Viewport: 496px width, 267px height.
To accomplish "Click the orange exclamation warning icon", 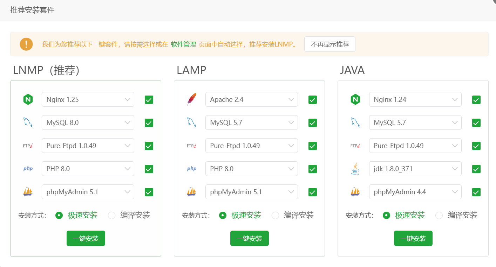I will 26,44.
